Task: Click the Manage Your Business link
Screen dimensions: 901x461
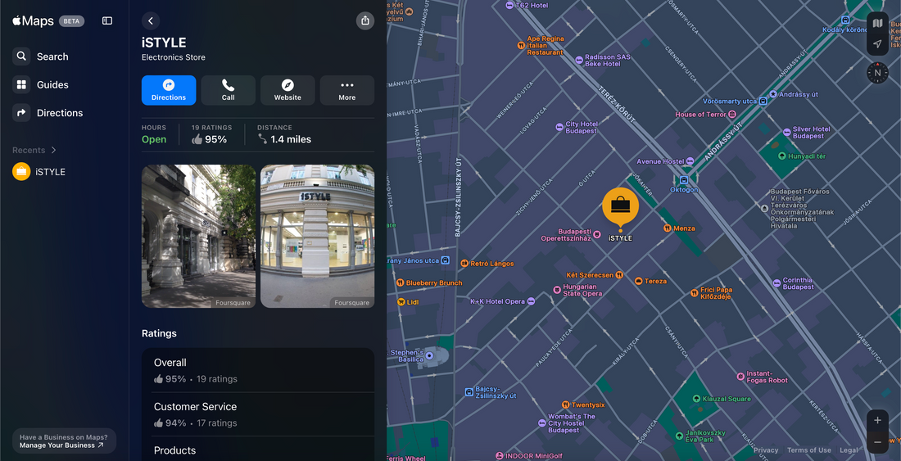Action: [62, 445]
